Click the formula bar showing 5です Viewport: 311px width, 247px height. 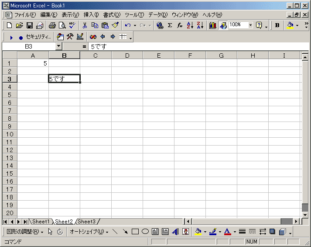pos(198,47)
